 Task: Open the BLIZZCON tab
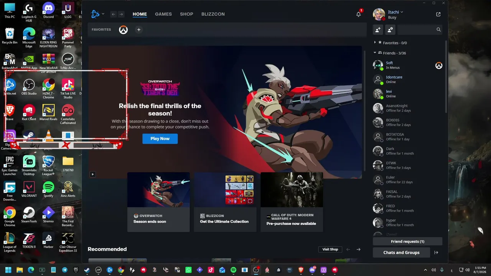coord(213,14)
